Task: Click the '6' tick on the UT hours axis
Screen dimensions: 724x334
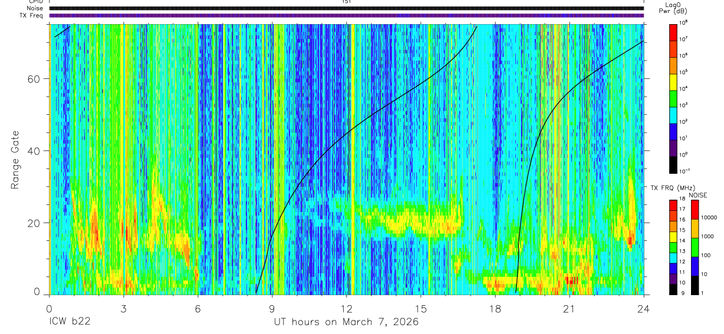Action: 198,308
